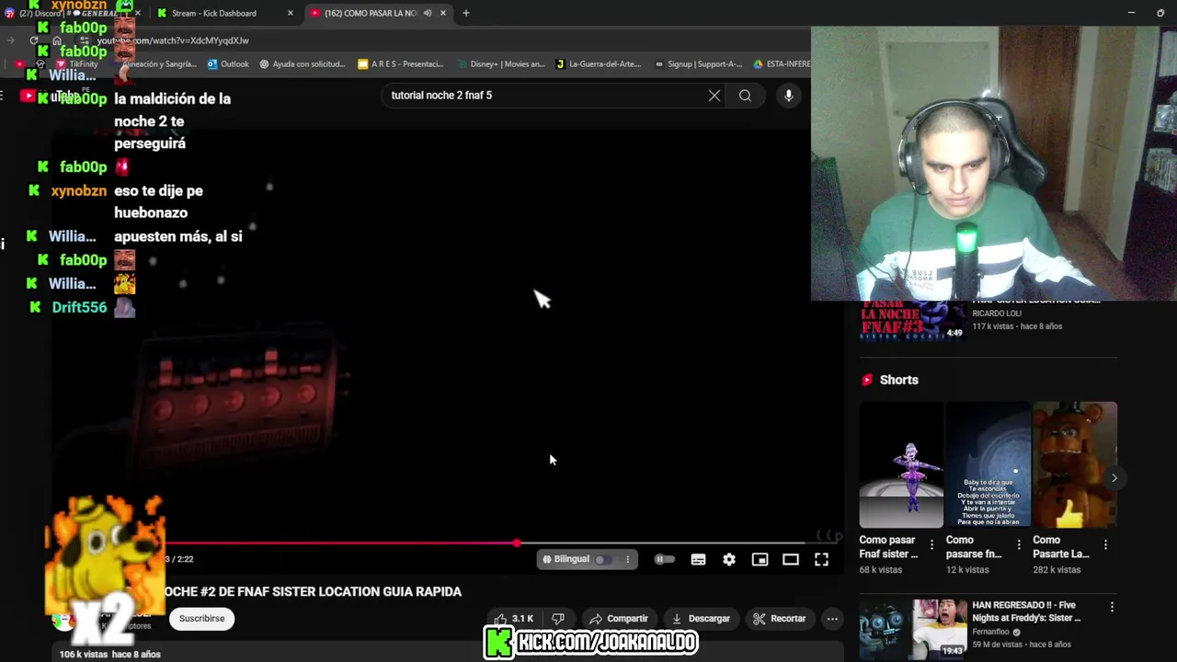The width and height of the screenshot is (1177, 662).
Task: Open the La-Guerra-del-Arte bookmark
Action: tap(598, 64)
